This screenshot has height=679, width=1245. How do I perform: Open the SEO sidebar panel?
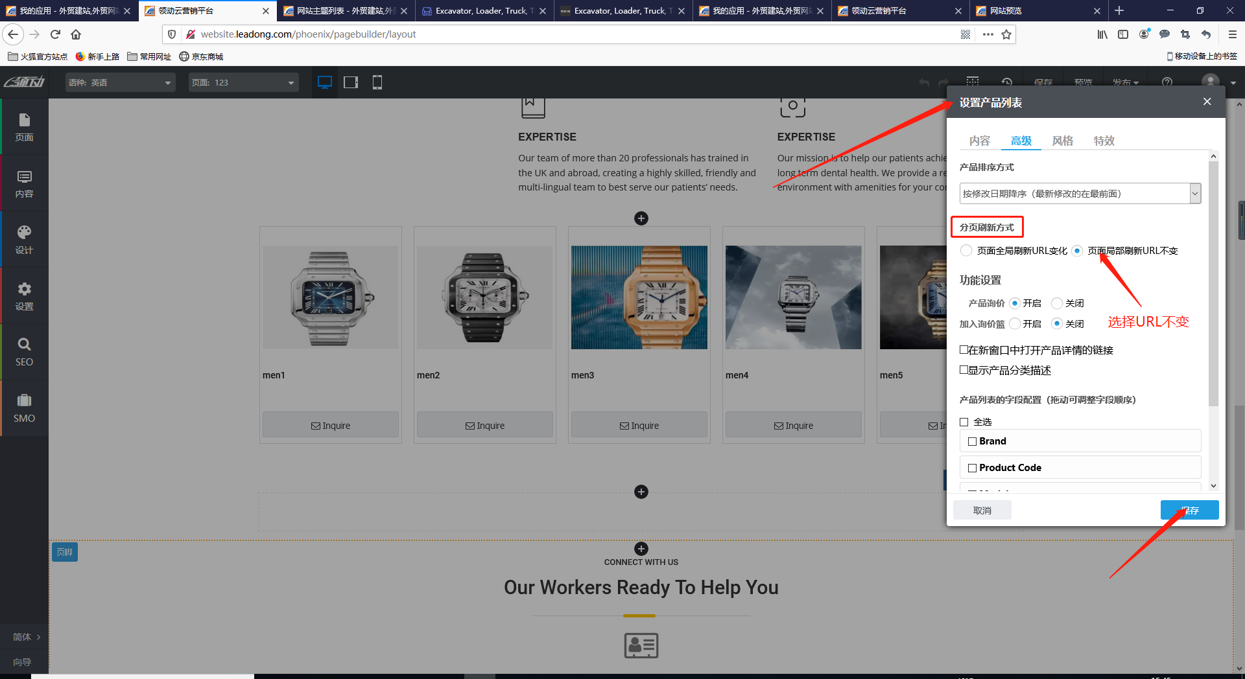click(24, 352)
